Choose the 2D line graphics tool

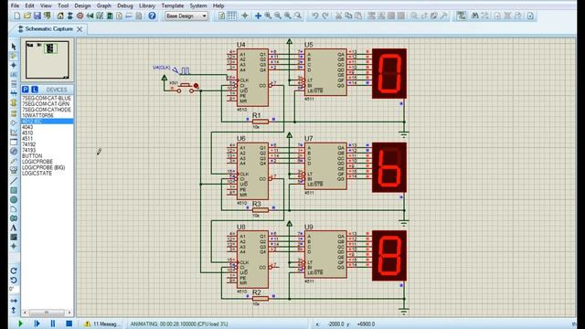14,181
